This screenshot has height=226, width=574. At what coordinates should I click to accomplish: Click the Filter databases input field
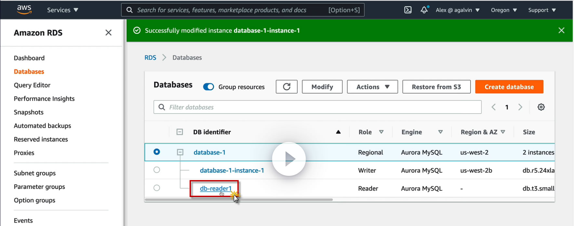(317, 107)
